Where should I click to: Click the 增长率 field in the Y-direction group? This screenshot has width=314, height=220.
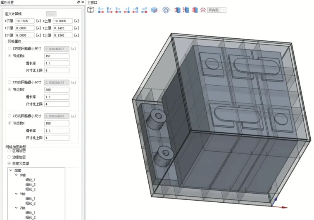point(57,97)
